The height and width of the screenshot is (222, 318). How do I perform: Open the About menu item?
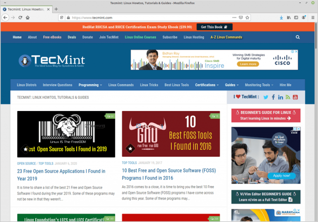(x=32, y=37)
